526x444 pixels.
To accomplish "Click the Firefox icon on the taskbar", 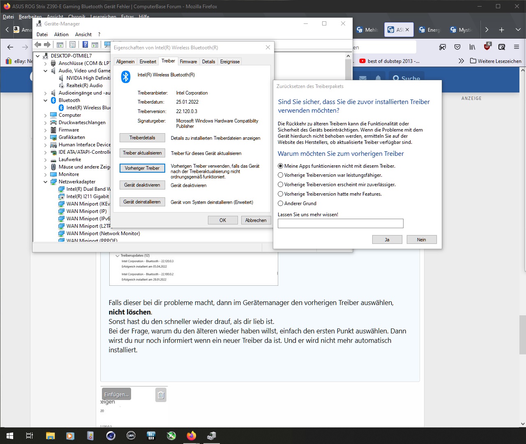I will (191, 436).
